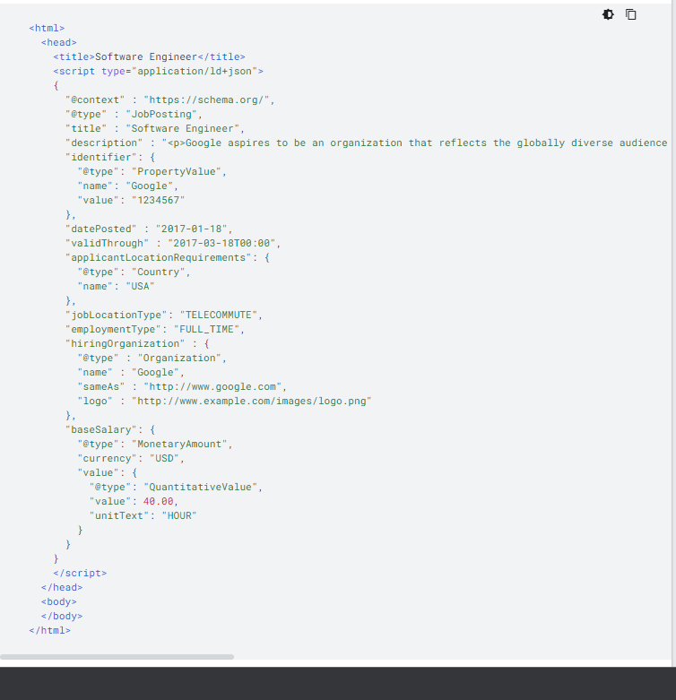Click the closing </body> tag
The height and width of the screenshot is (700, 676).
pos(62,616)
